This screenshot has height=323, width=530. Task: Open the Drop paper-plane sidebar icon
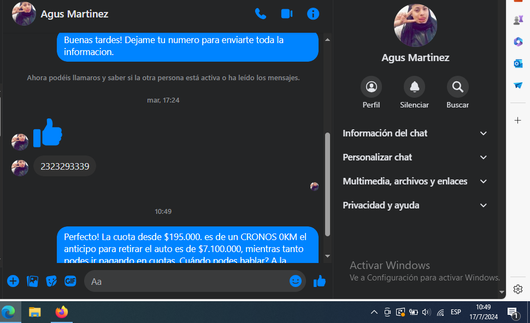tap(518, 85)
